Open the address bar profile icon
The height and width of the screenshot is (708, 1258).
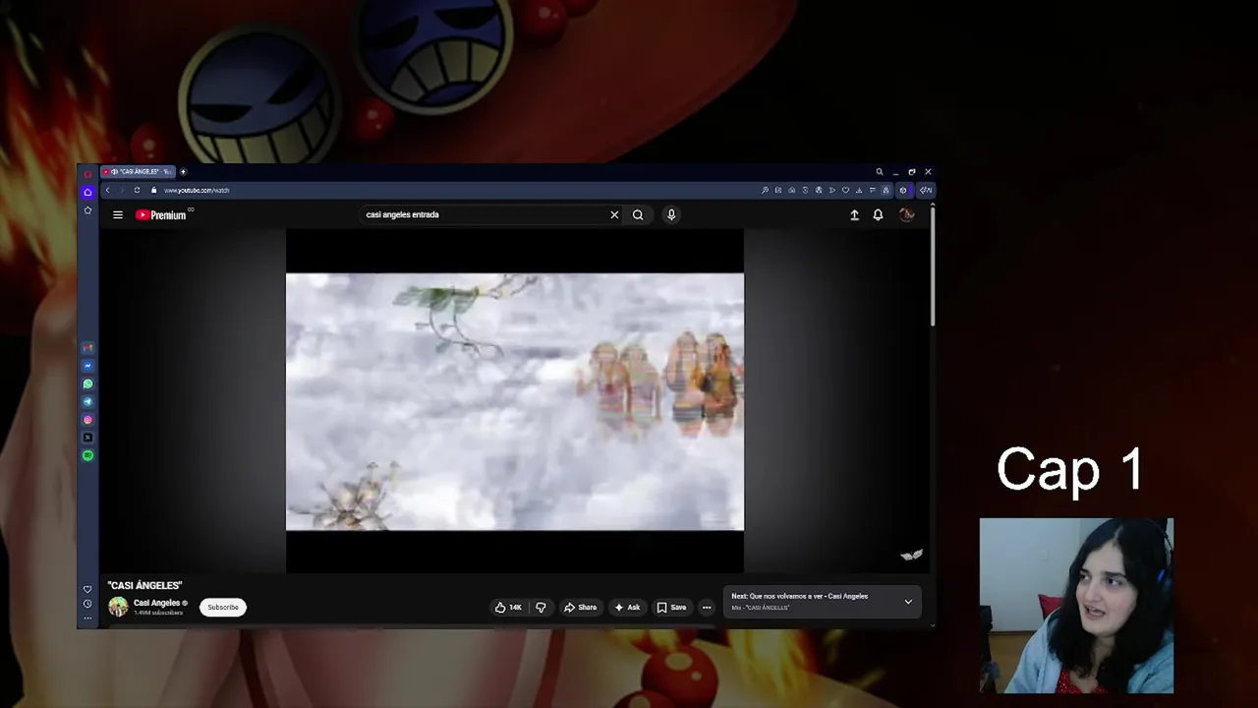[x=886, y=190]
